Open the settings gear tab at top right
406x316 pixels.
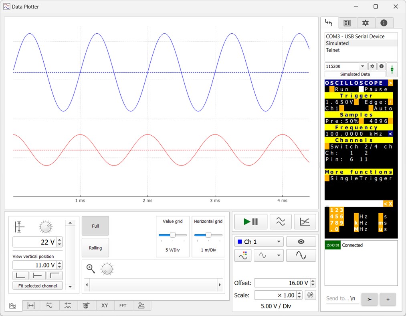(x=366, y=23)
